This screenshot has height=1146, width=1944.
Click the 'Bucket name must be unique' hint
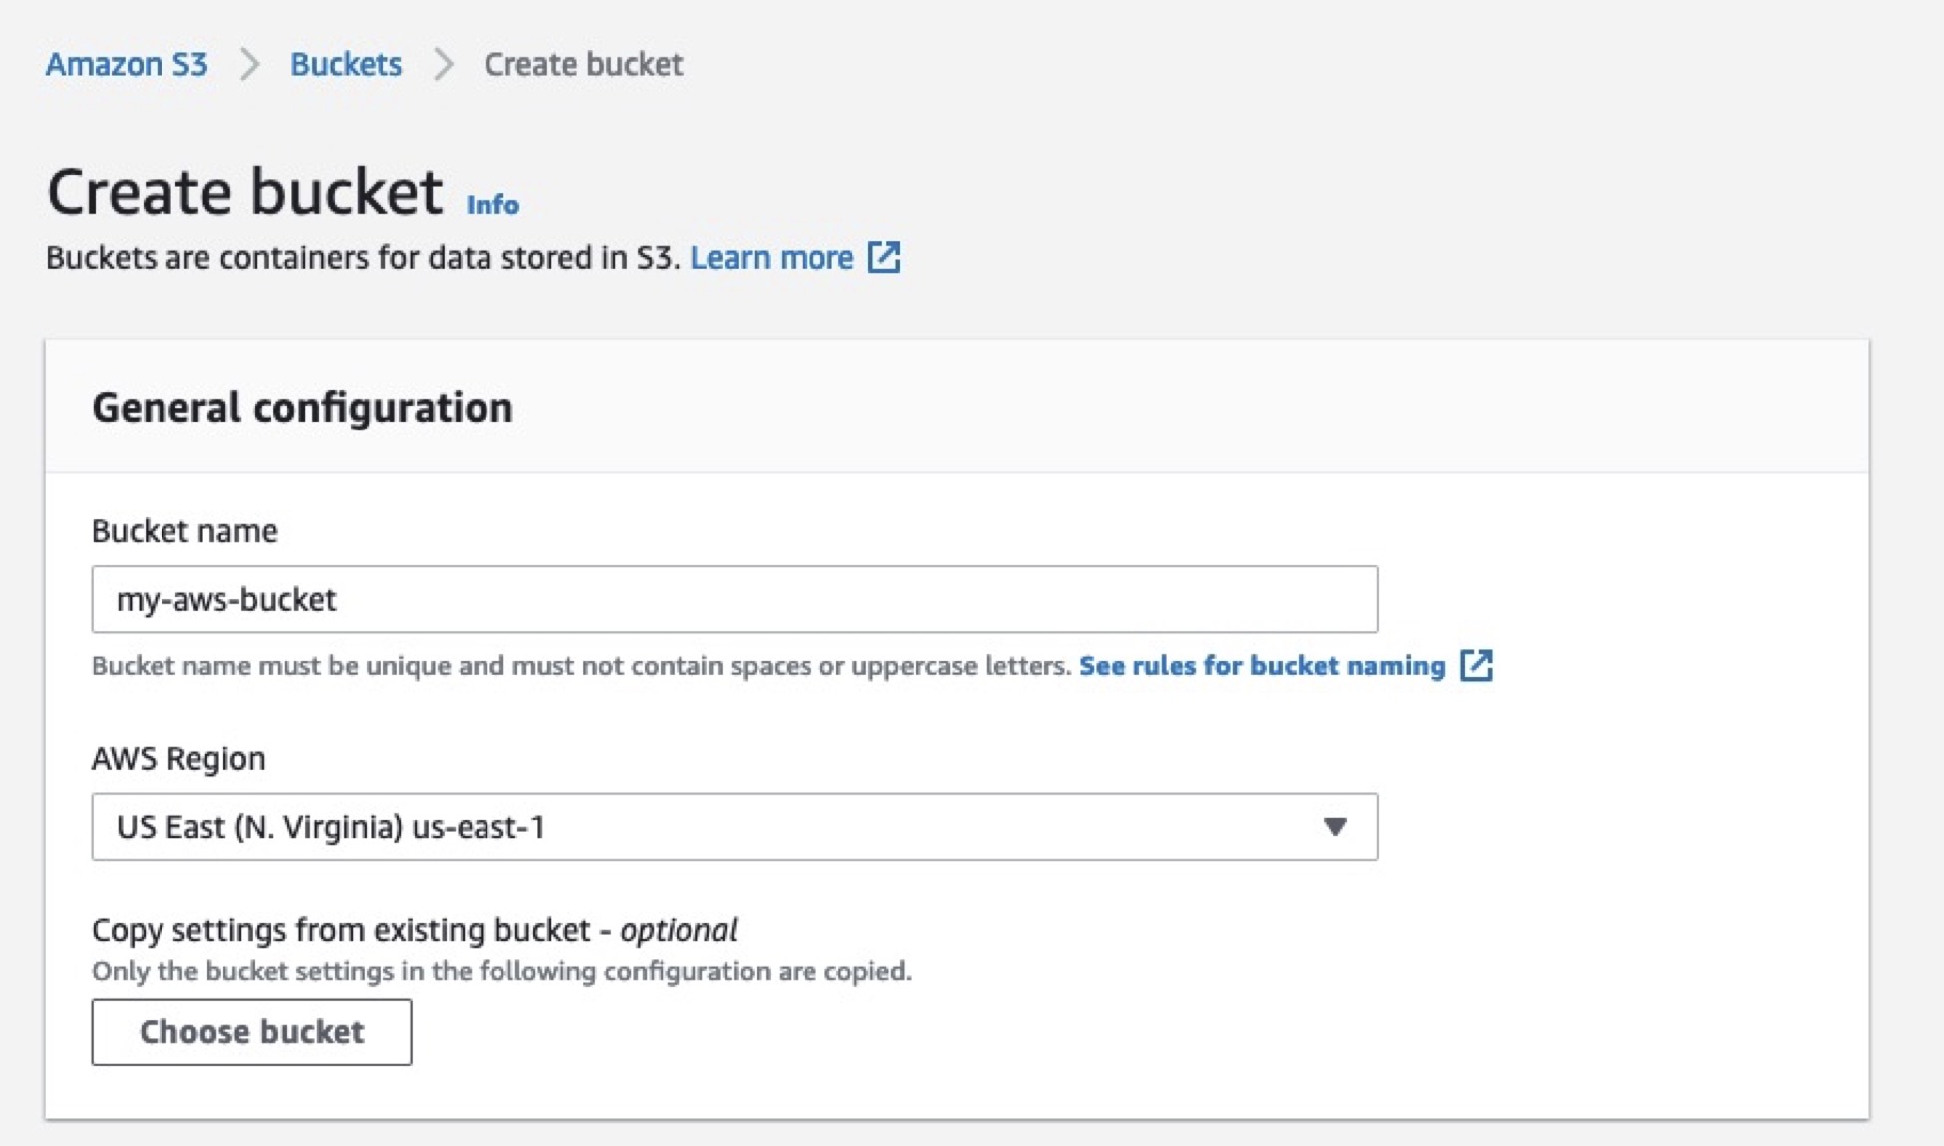coord(581,665)
